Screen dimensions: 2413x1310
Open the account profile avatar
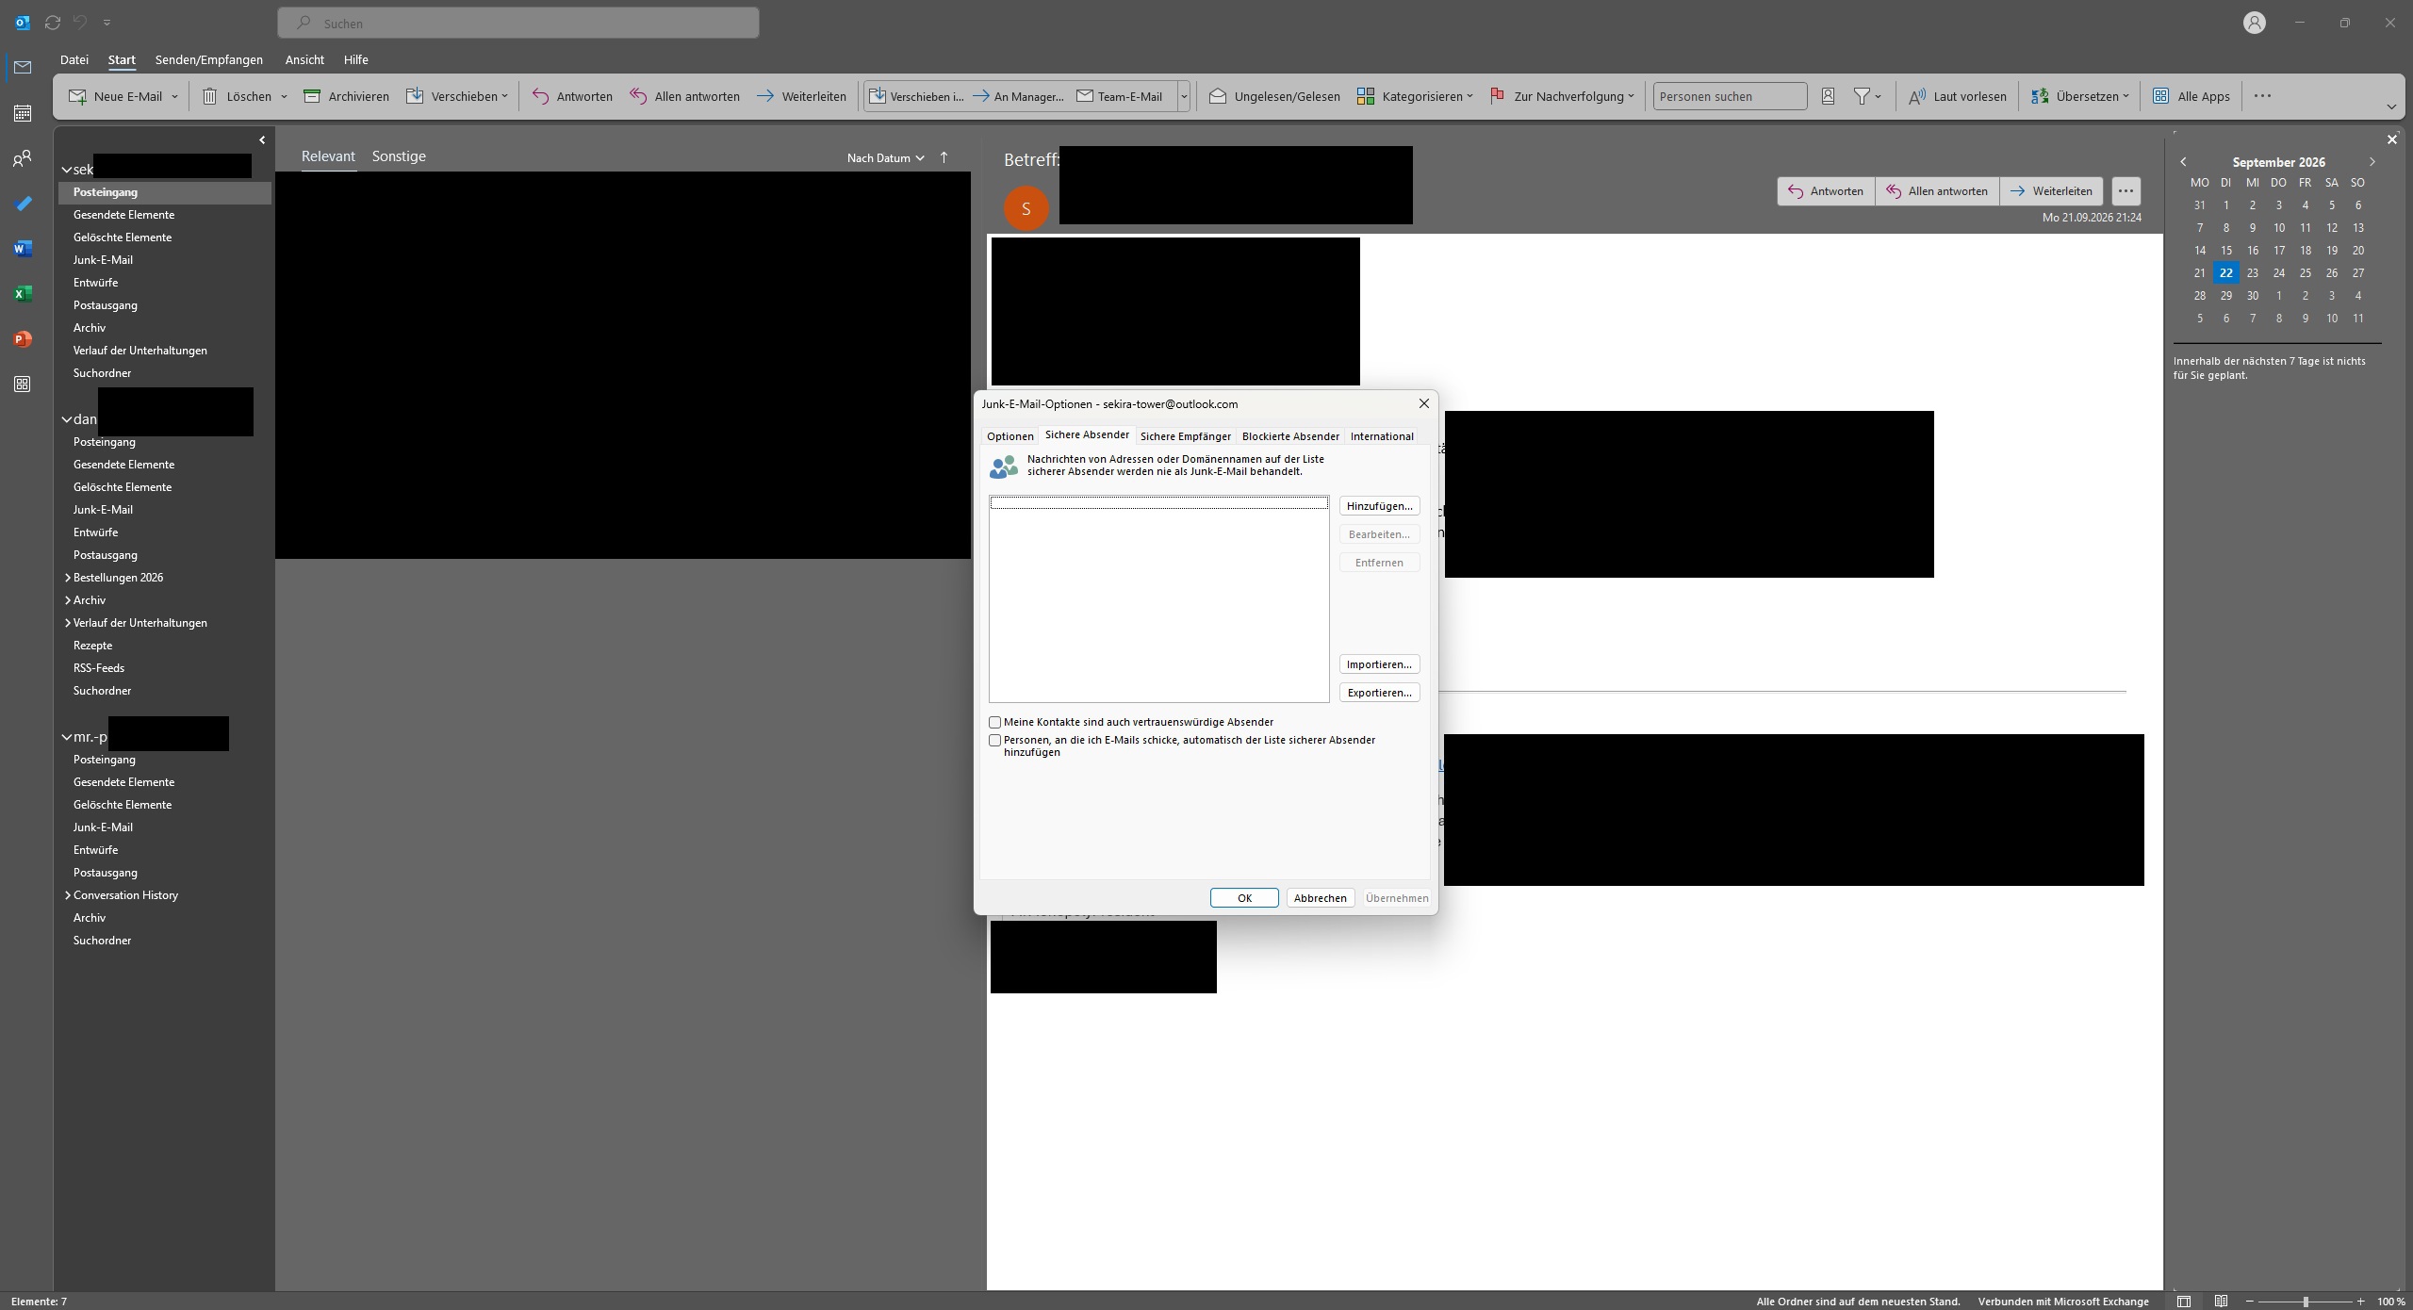coord(2255,23)
